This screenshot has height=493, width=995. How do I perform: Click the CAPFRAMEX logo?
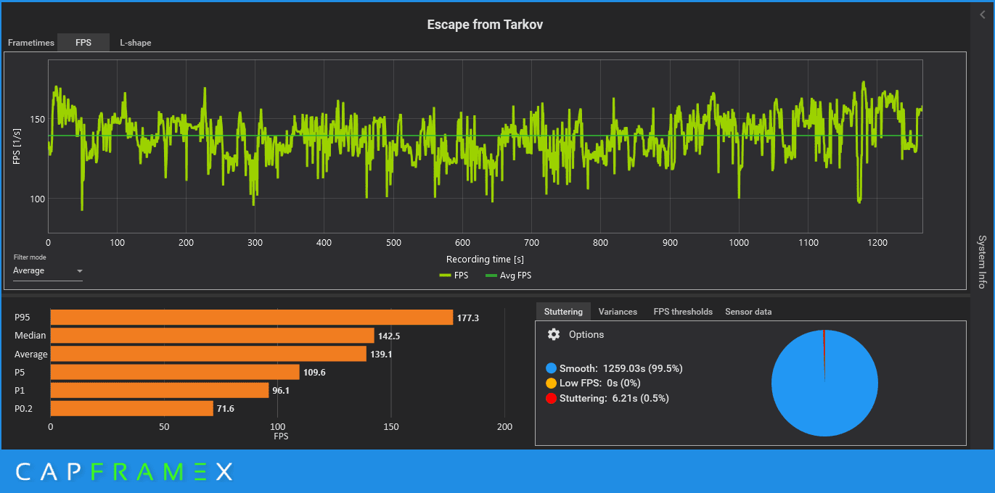click(x=124, y=472)
